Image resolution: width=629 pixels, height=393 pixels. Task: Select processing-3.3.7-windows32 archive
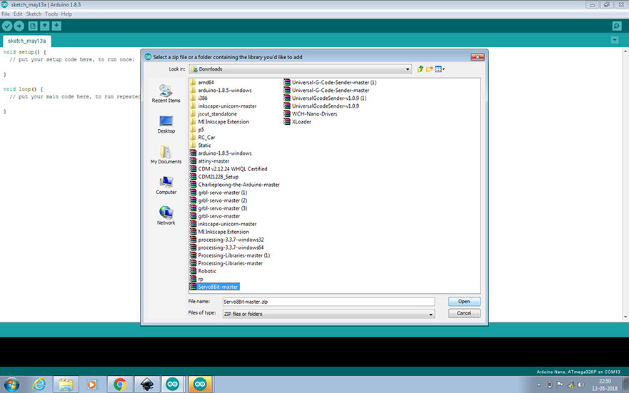point(226,240)
